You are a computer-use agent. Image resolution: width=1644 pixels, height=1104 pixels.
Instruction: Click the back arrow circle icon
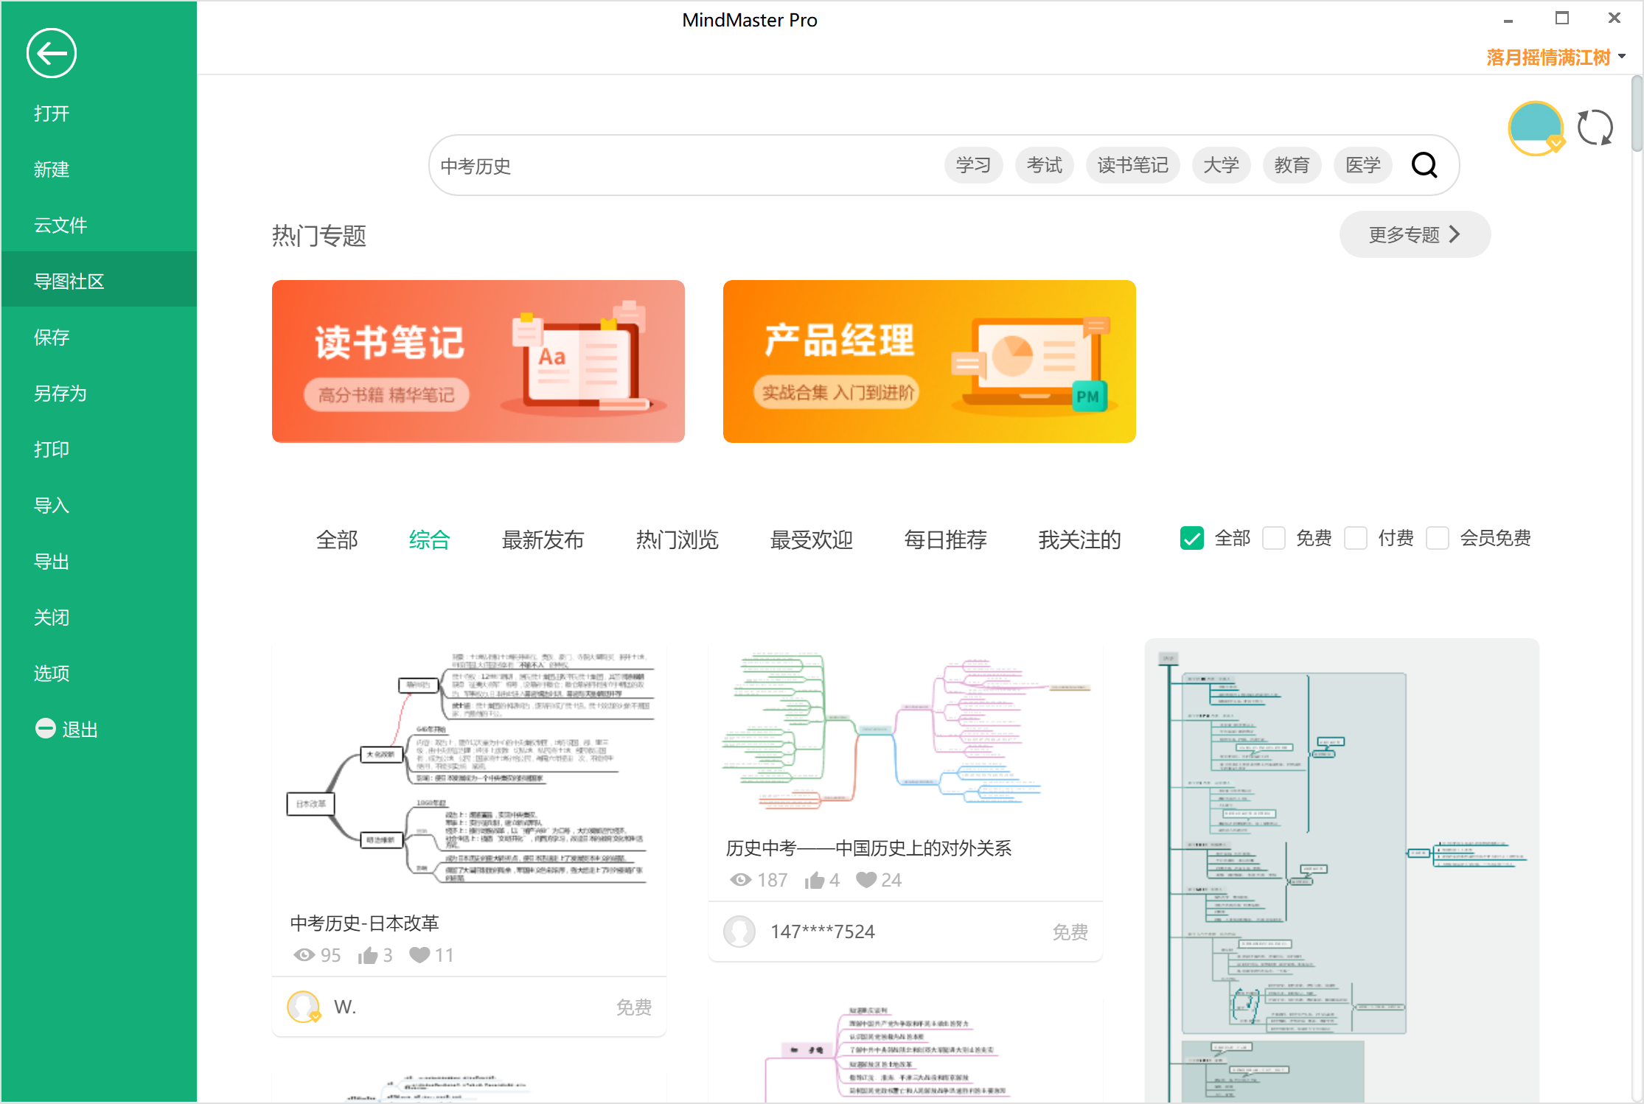pos(52,53)
